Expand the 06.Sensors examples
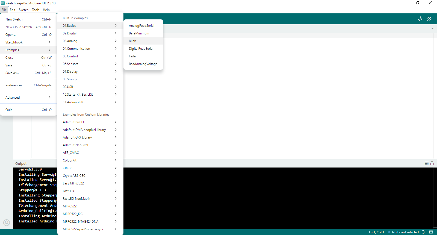437x235 pixels. (x=90, y=64)
